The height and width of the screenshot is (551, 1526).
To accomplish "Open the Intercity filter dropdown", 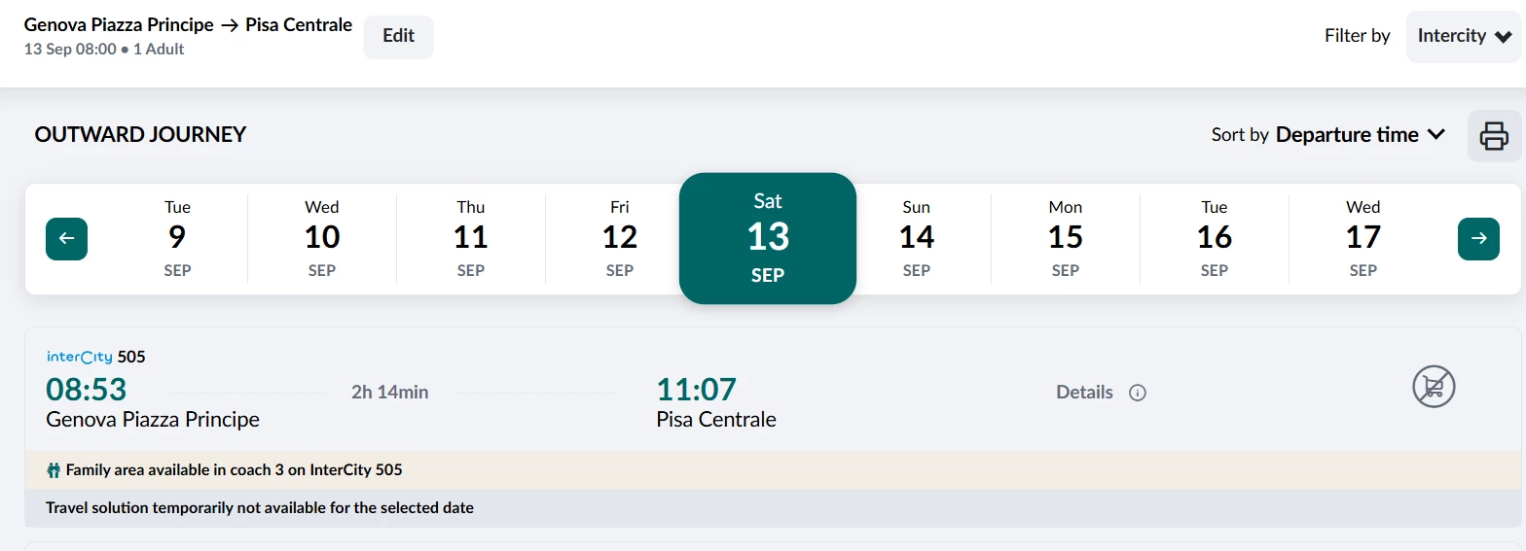I will click(1464, 37).
